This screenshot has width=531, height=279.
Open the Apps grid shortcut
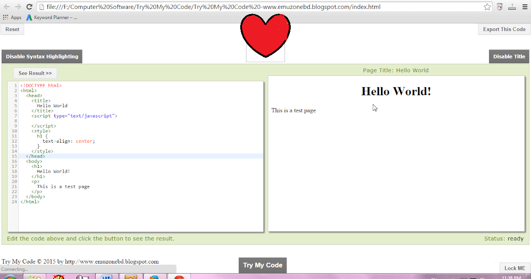pyautogui.click(x=12, y=18)
